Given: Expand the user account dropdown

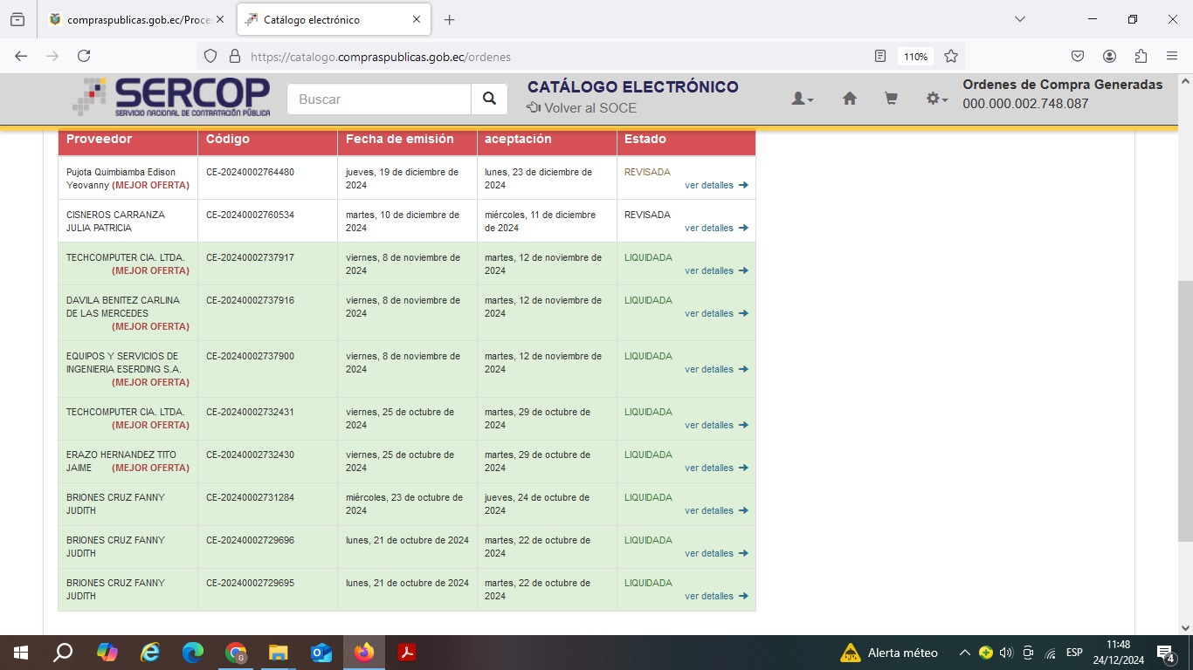Looking at the screenshot, I should coord(802,99).
